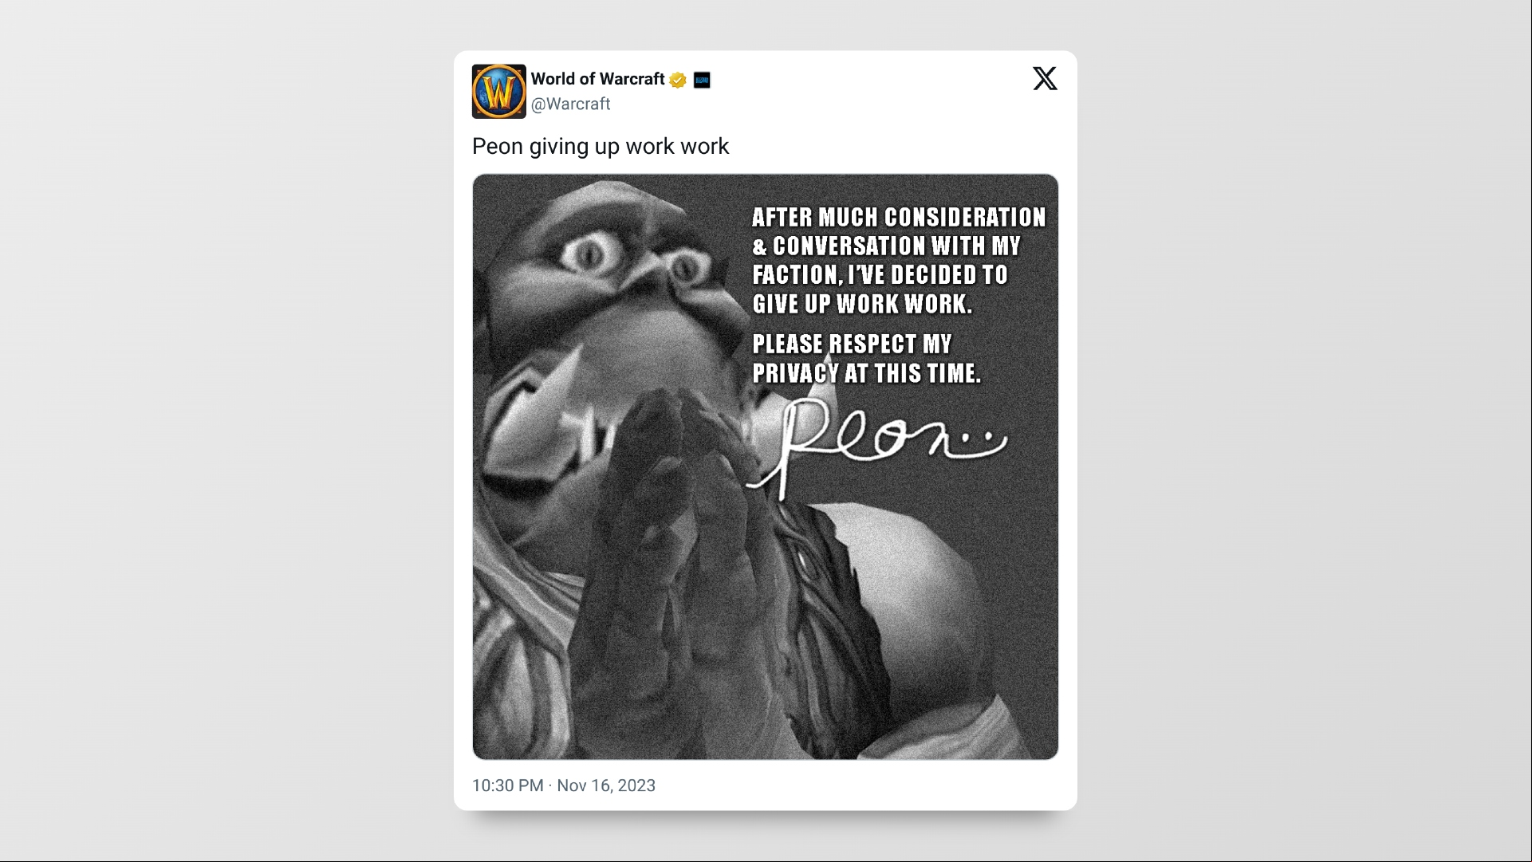Open the World of Warcraft profile avatar
The width and height of the screenshot is (1532, 862).
pos(498,92)
